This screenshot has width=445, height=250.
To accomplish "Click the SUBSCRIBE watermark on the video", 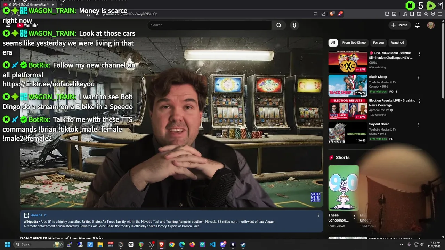I will point(315,197).
